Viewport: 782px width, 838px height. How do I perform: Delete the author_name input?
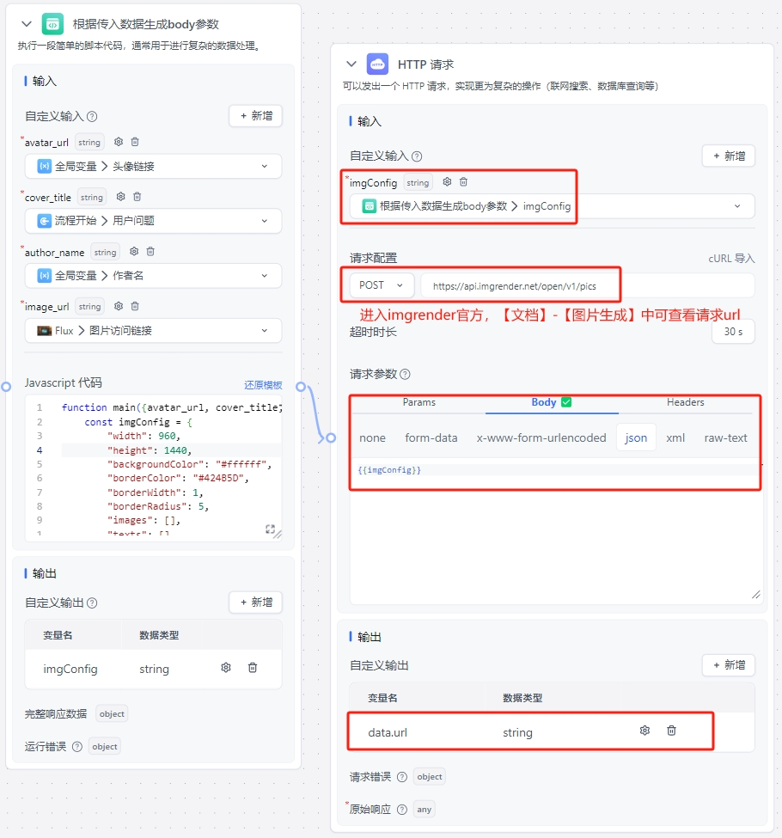(150, 251)
